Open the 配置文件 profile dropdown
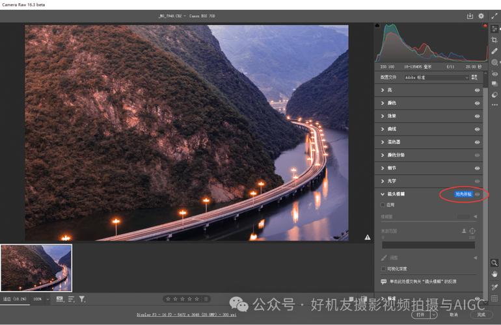This screenshot has width=501, height=325. point(436,77)
